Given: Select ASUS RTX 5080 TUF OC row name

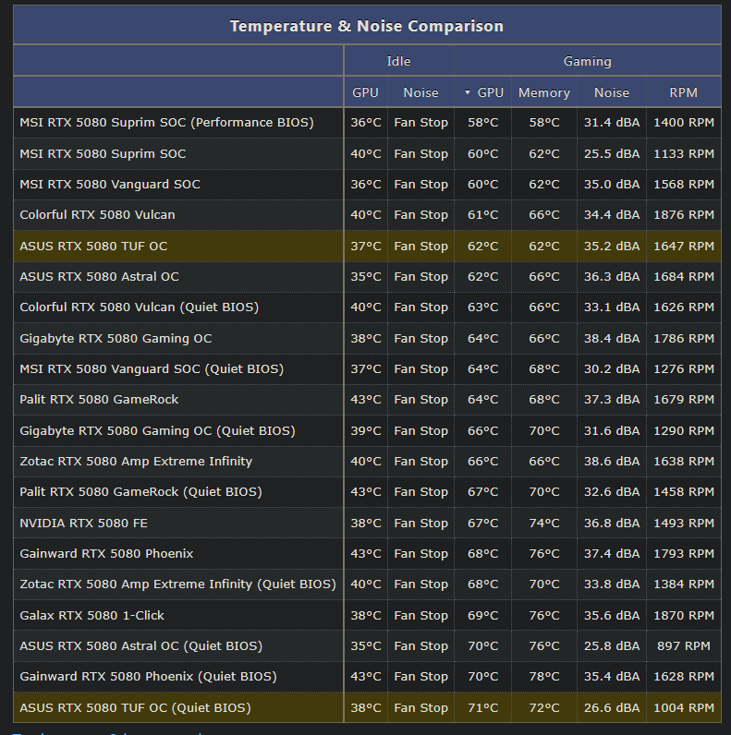Looking at the screenshot, I should point(93,247).
